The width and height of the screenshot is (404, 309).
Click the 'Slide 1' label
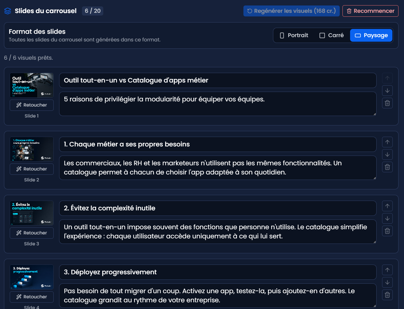[x=32, y=116]
